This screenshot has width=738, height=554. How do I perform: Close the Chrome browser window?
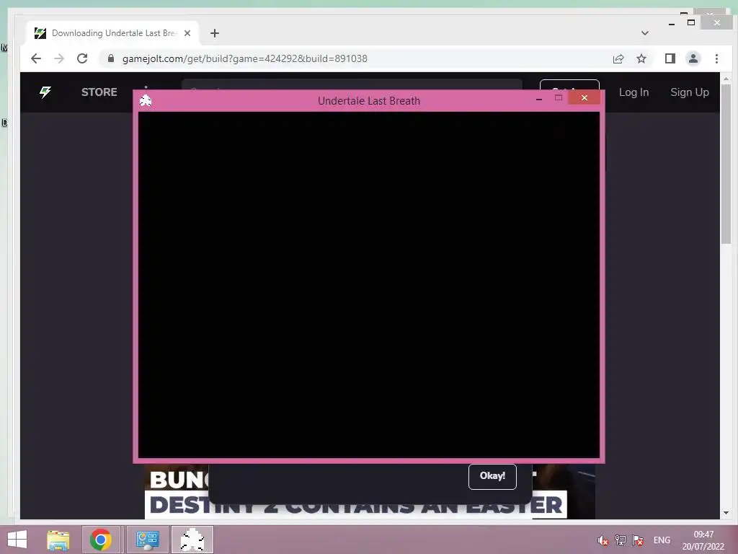click(716, 22)
